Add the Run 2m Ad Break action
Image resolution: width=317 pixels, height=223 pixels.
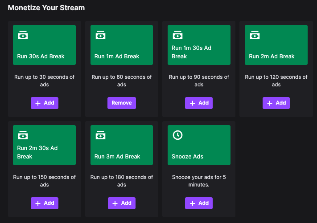[x=276, y=103]
